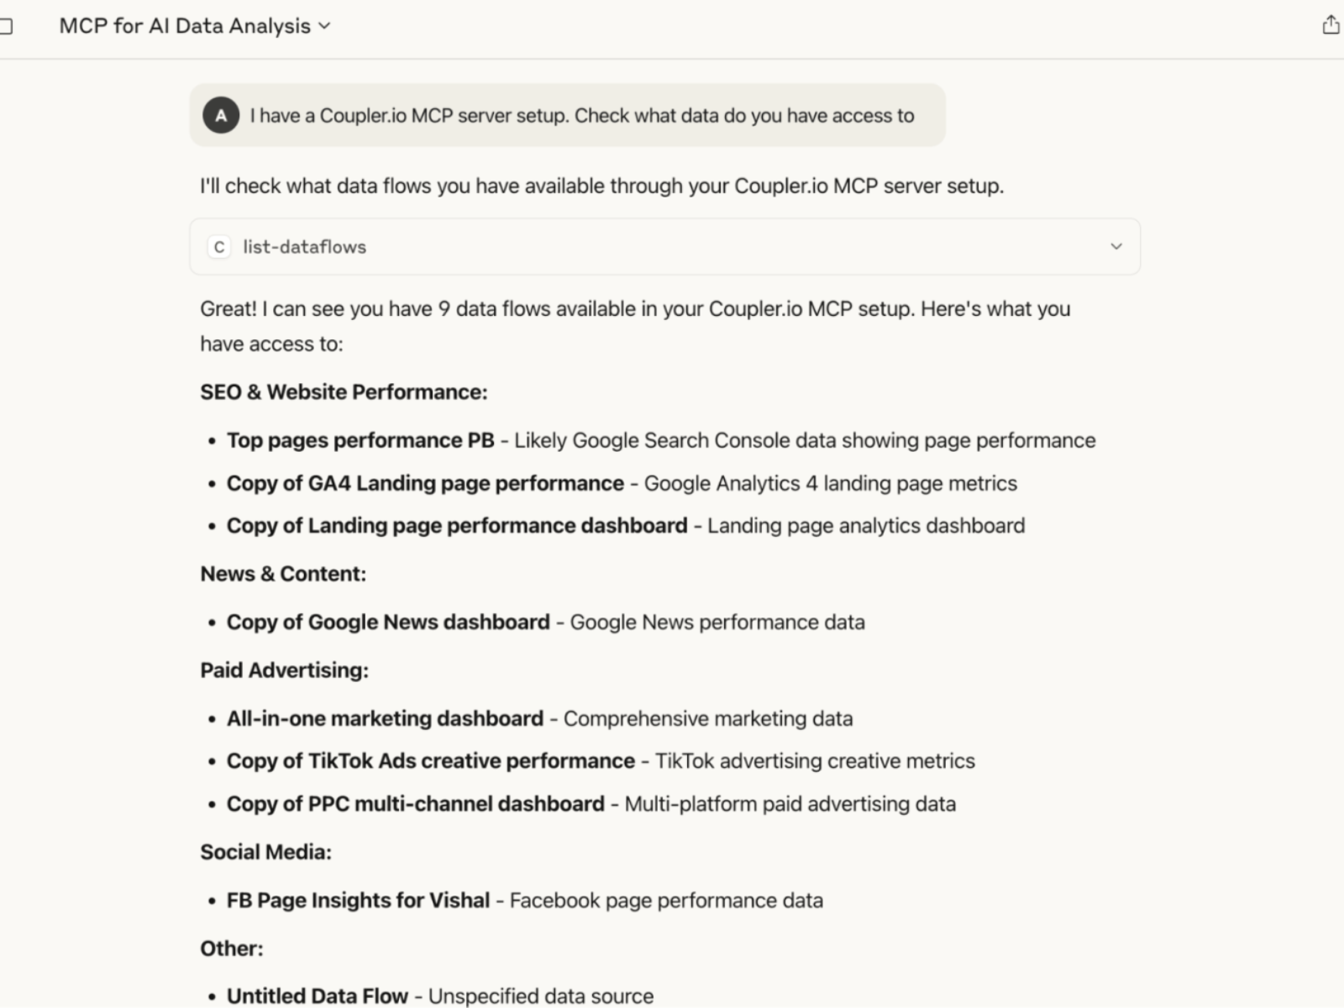Click the chevron beside the conversation title
This screenshot has height=1008, width=1344.
(x=325, y=26)
